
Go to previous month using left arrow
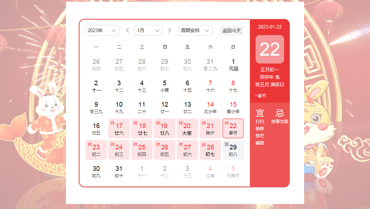(x=128, y=31)
